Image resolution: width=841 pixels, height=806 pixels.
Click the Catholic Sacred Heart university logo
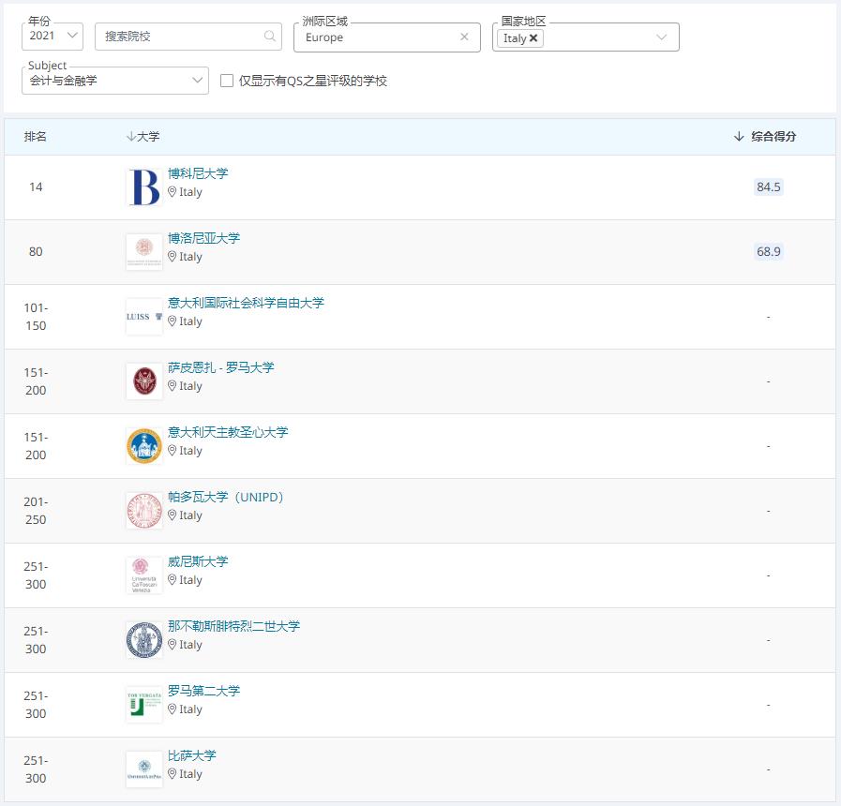(144, 446)
